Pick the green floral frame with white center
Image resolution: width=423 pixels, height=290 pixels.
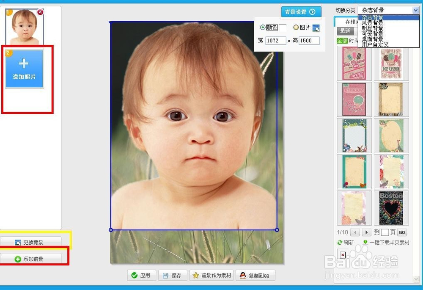354,135
